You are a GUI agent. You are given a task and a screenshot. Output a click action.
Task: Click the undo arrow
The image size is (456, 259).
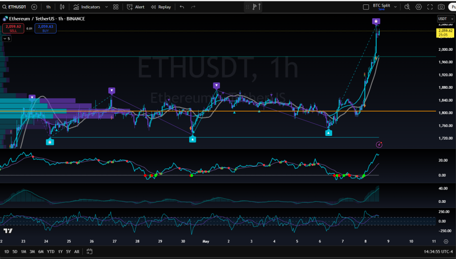coord(182,7)
